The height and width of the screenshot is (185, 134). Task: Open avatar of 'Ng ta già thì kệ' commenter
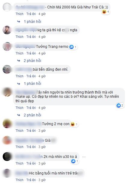7,30
